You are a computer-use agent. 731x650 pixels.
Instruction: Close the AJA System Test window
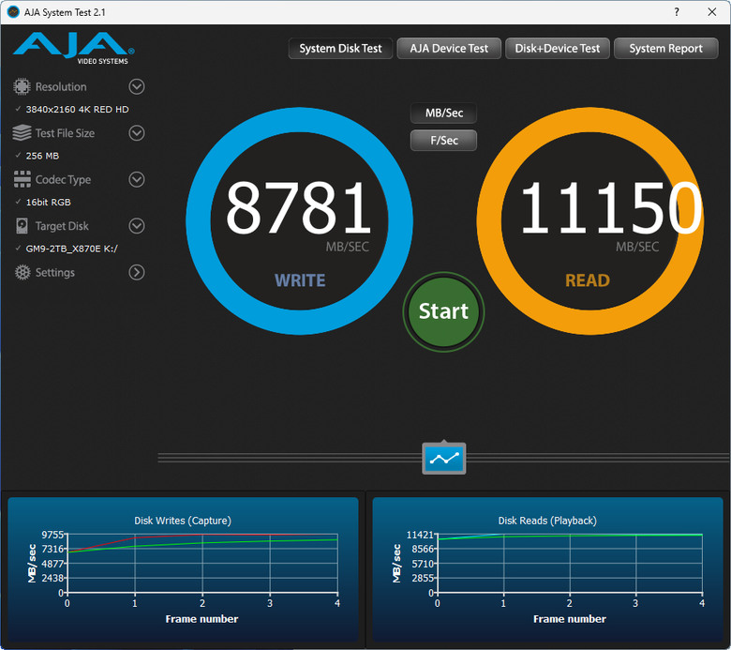click(x=712, y=11)
